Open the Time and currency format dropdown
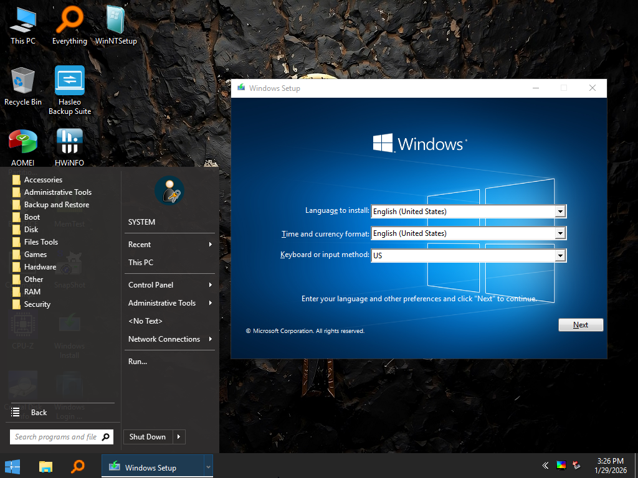This screenshot has width=638, height=478. 559,233
